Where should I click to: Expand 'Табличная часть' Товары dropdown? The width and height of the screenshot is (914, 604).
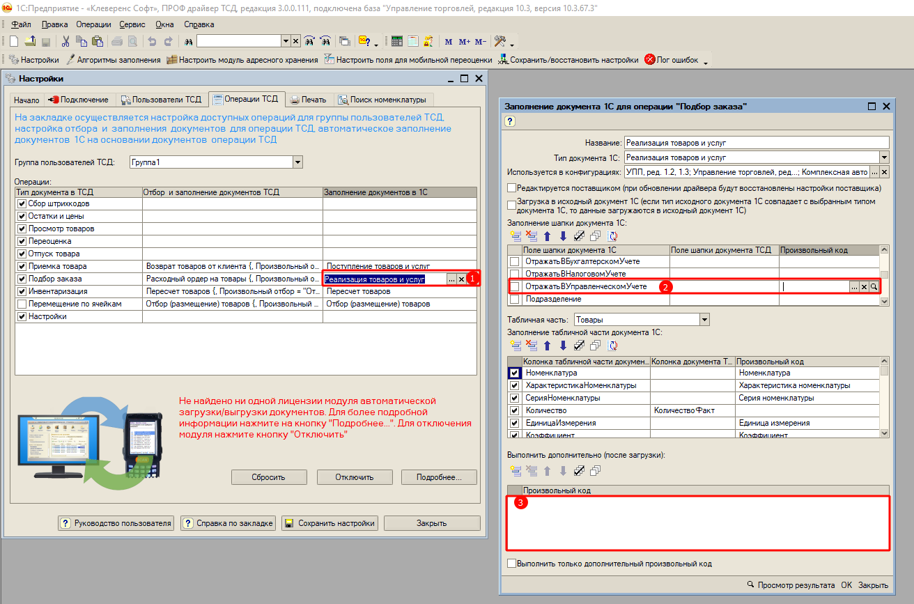coord(704,320)
